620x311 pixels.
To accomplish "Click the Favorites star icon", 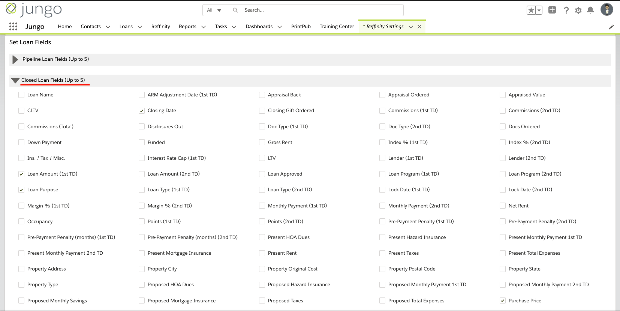I will pos(531,11).
